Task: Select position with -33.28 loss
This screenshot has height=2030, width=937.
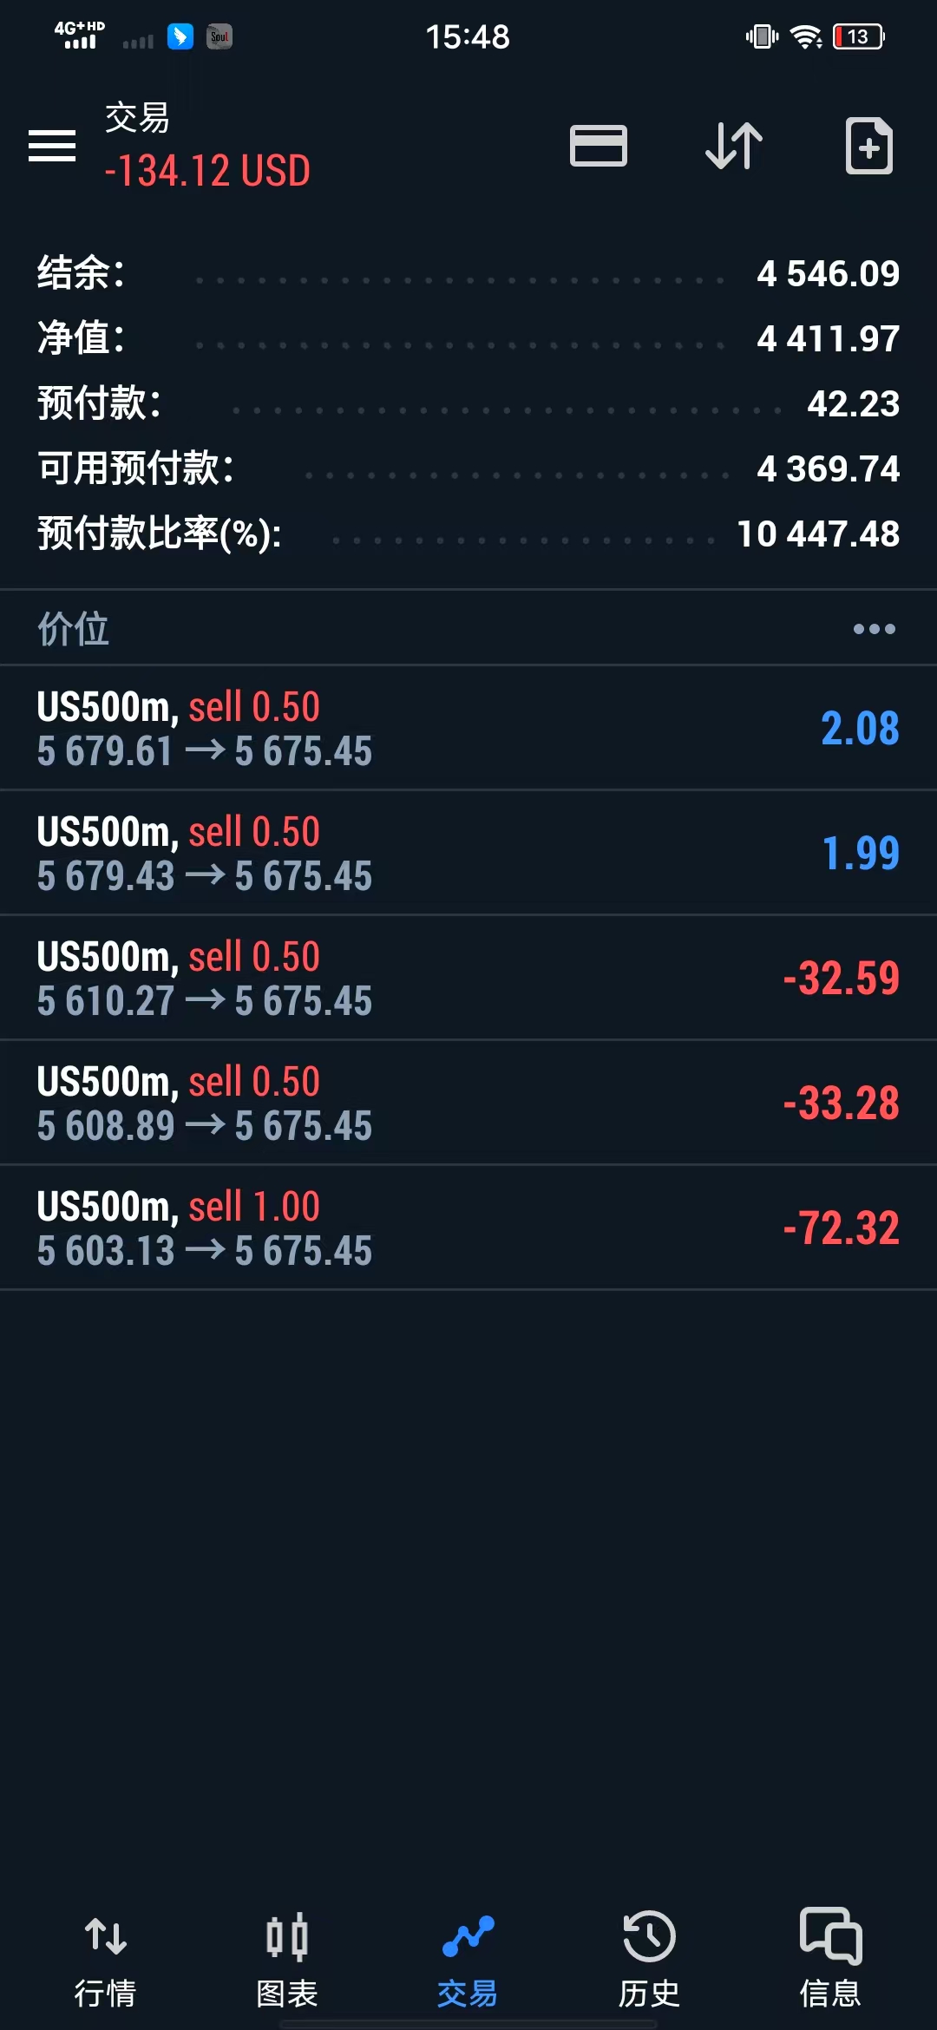Action: tap(468, 1103)
